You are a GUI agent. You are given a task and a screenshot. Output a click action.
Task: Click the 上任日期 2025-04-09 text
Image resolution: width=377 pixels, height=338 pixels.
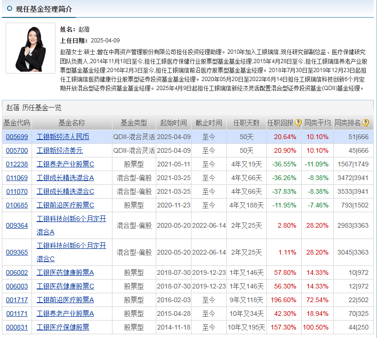[90, 41]
